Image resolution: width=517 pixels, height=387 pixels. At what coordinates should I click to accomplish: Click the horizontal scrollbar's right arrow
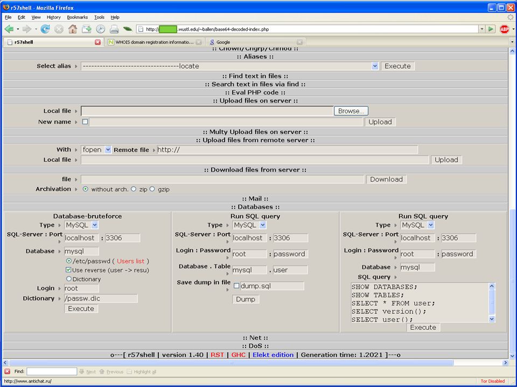coord(506,363)
